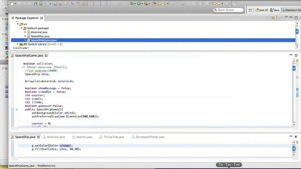Click the New Java Package toolbar icon

pyautogui.click(x=154, y=4)
